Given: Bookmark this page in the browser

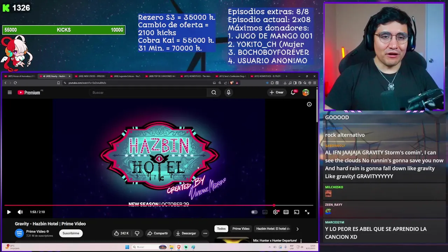Looking at the screenshot, I should click(58, 83).
